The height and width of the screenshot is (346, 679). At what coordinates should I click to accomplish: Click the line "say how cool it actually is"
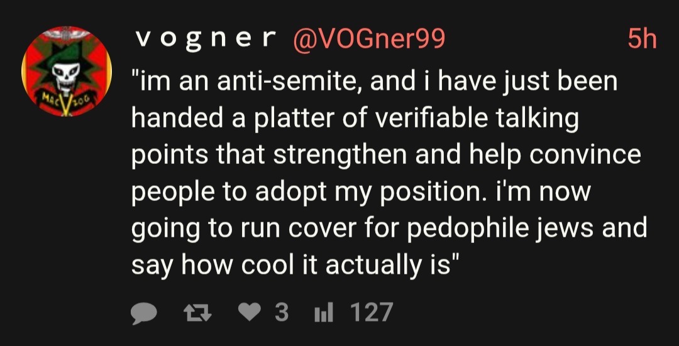point(292,264)
